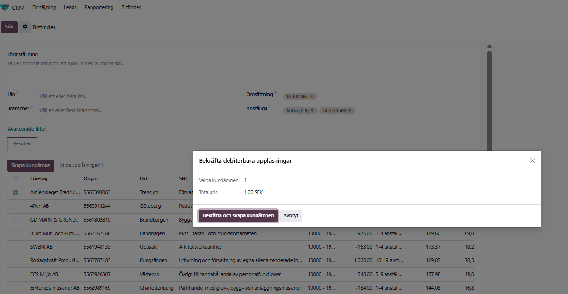The image size is (568, 294).
Task: Sort by the SNI column header
Action: (183, 178)
